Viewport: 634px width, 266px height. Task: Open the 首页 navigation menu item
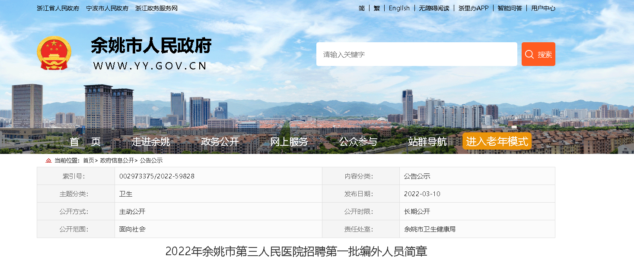click(85, 141)
